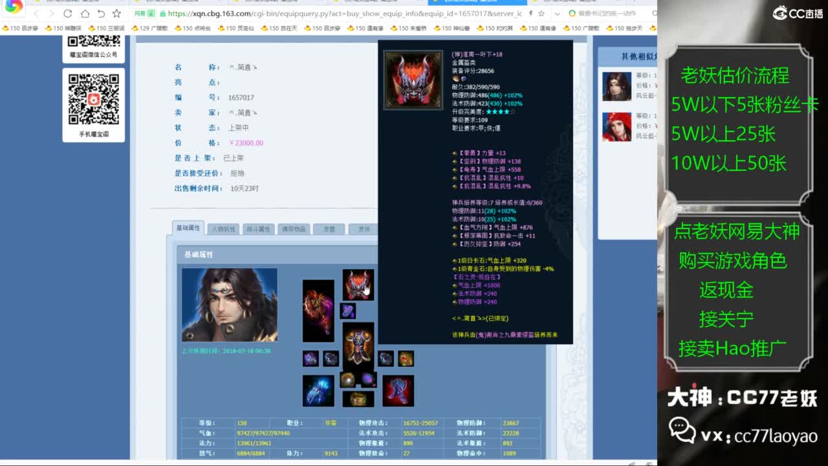This screenshot has width=828, height=466.
Task: Click the lightning speed-mode icon in address bar
Action: 531,14
